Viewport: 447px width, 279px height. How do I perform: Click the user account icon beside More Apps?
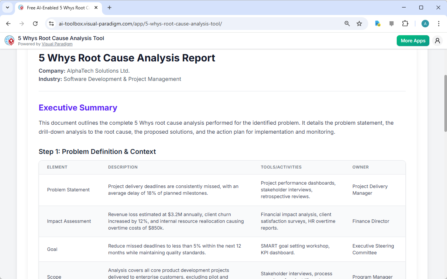coord(437,40)
